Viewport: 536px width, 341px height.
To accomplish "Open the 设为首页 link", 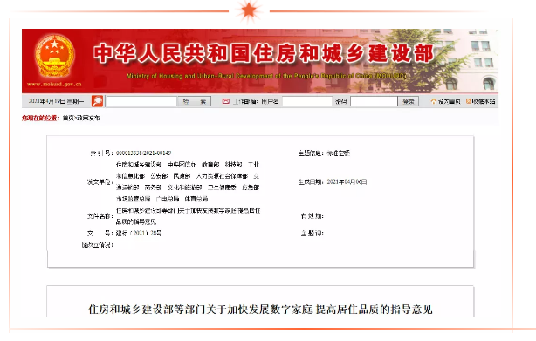I will click(x=450, y=101).
